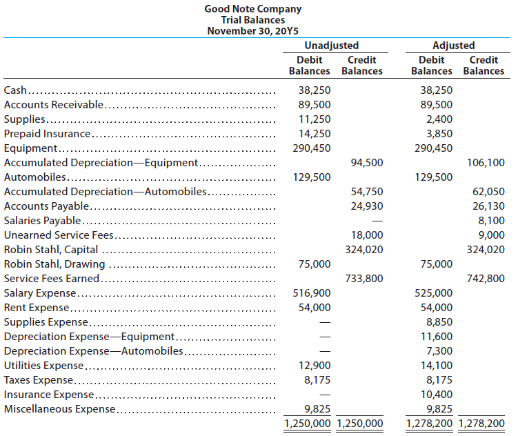Click the unadjusted Prepaid Insurance amount 14,250

(315, 134)
